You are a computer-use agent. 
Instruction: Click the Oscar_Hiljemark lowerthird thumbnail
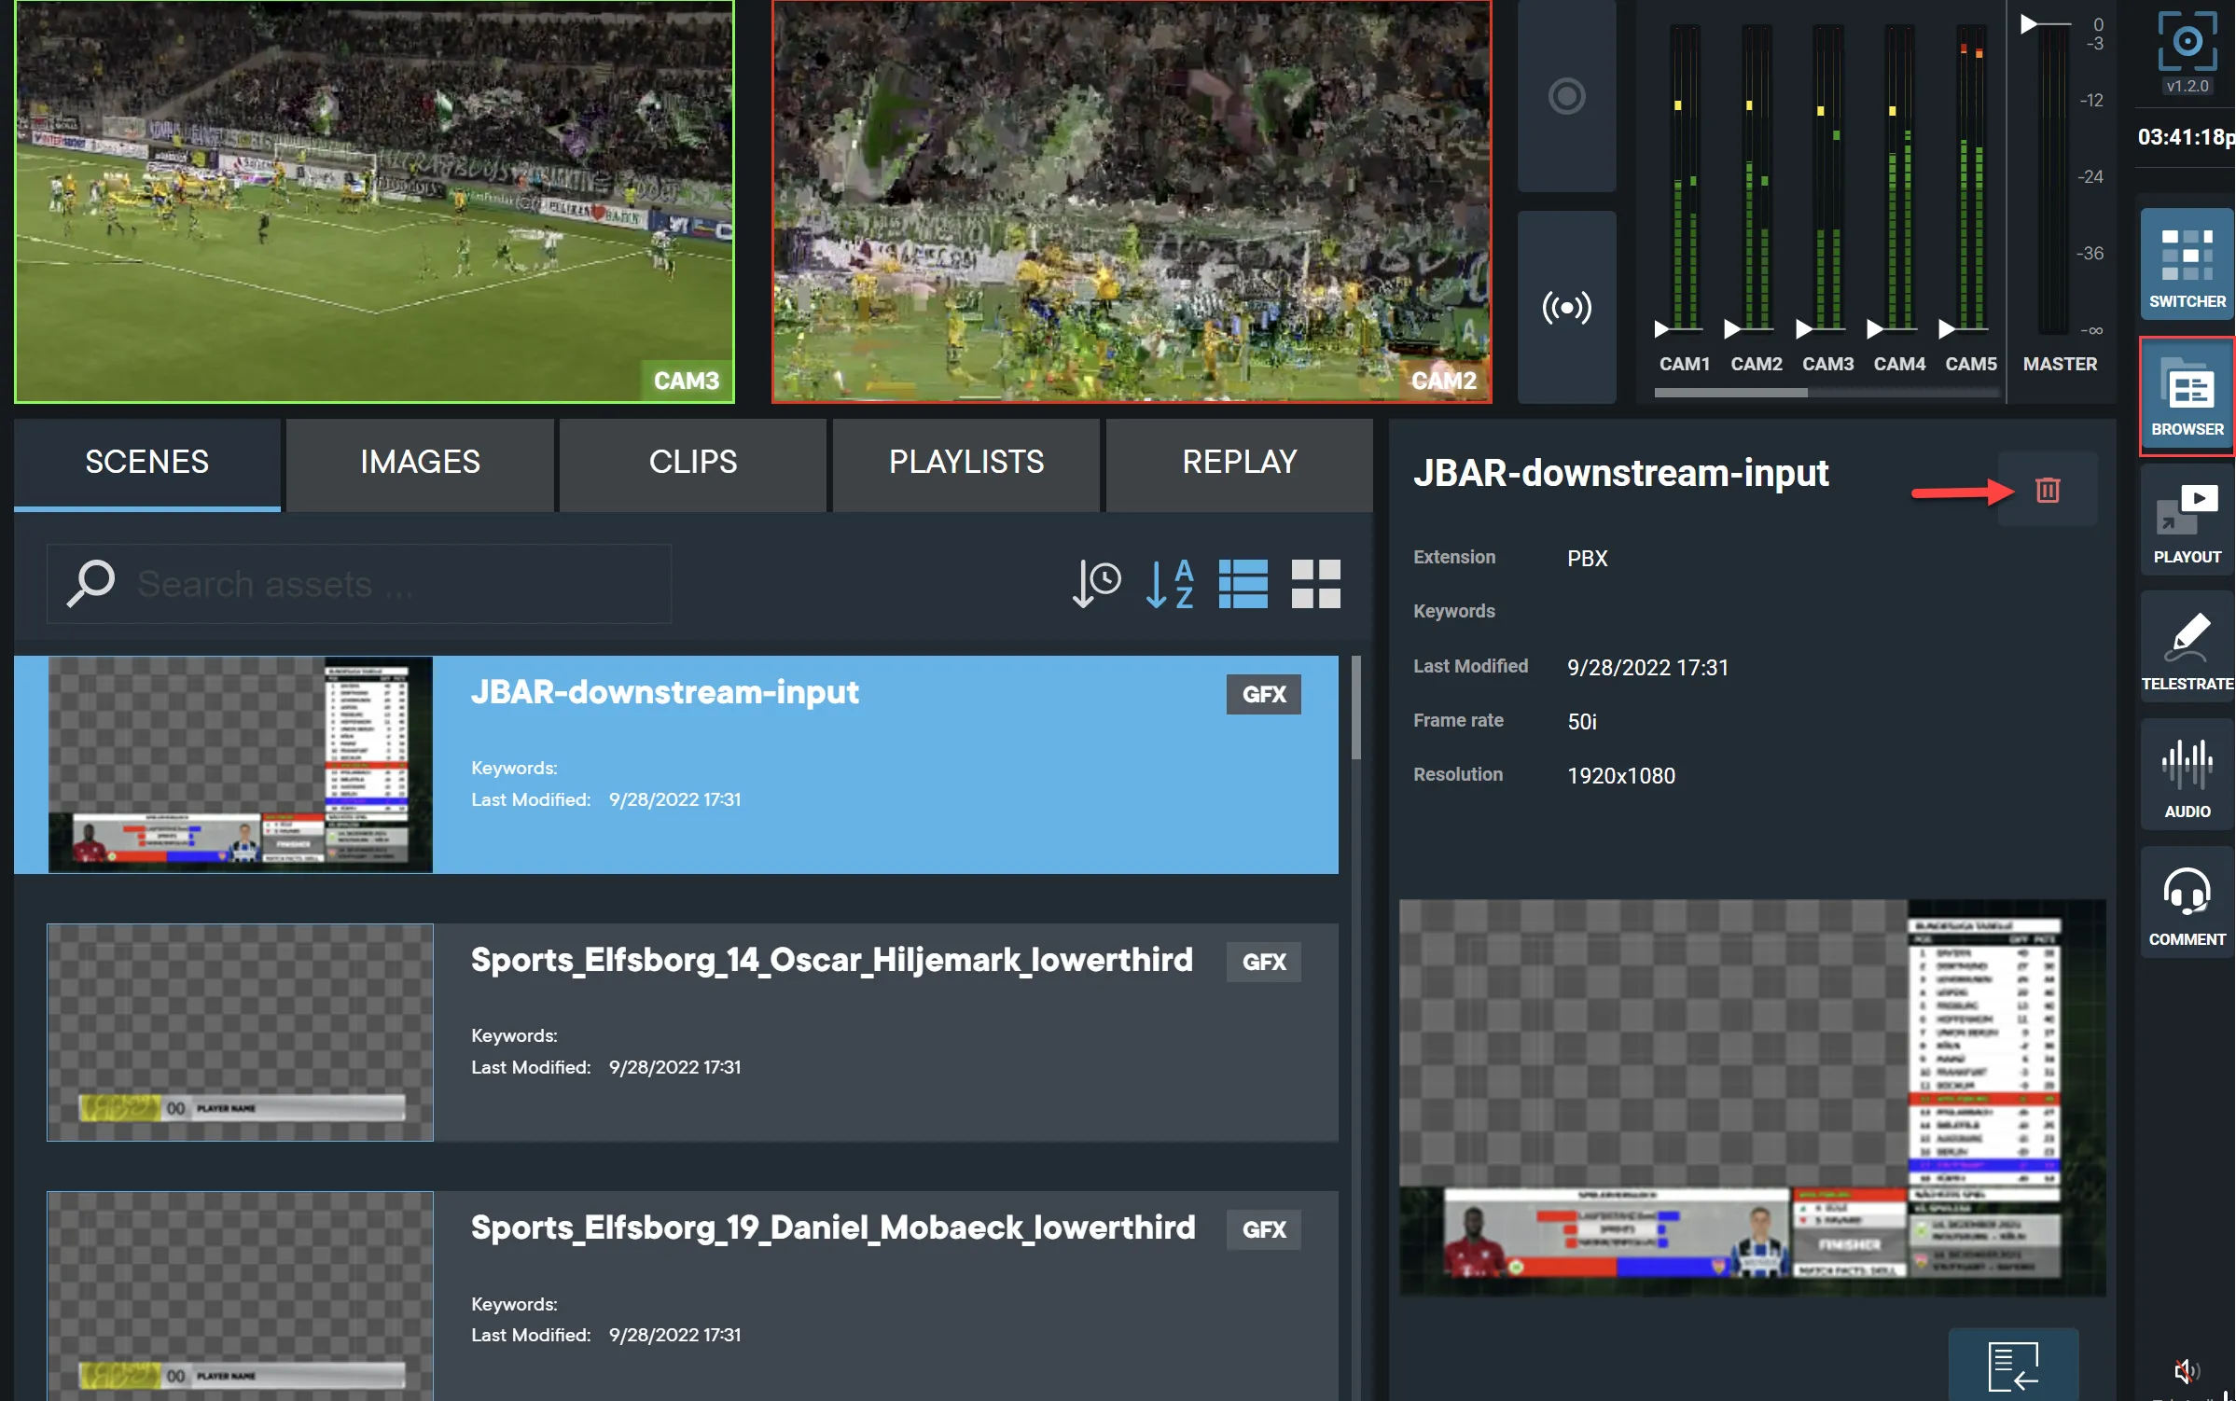pyautogui.click(x=241, y=1033)
